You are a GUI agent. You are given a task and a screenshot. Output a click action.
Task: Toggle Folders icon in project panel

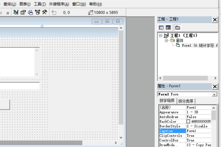tap(177, 28)
